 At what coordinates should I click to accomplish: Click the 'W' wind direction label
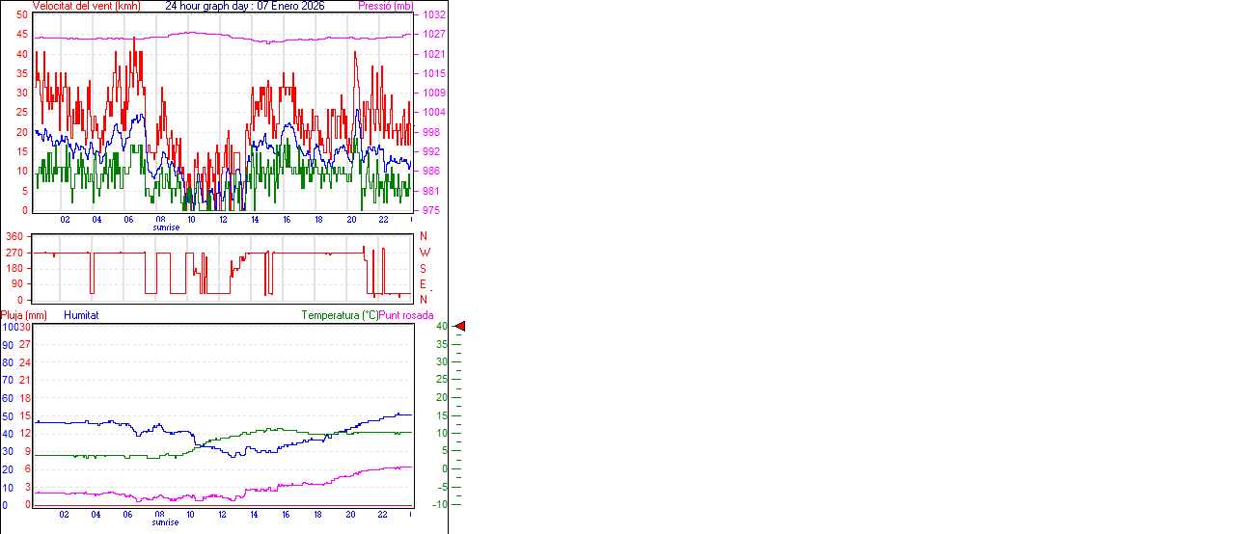(424, 253)
